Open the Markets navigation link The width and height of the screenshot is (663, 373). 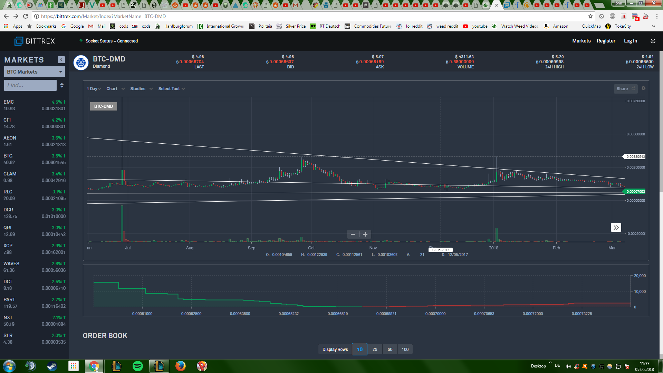click(x=581, y=41)
